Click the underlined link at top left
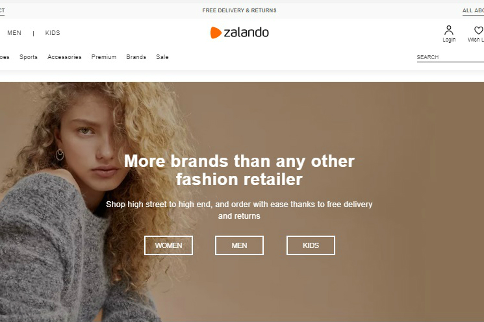This screenshot has height=322, width=484. [2, 10]
